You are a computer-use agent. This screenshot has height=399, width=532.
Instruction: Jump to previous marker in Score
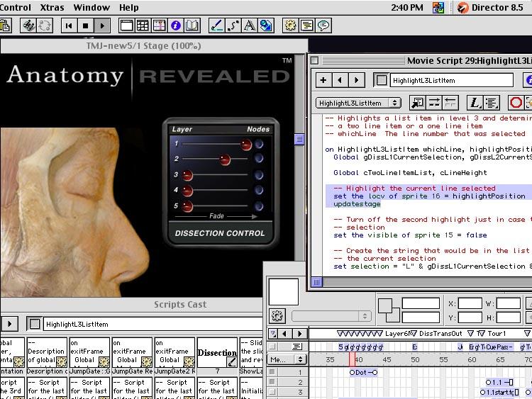[x=284, y=334]
